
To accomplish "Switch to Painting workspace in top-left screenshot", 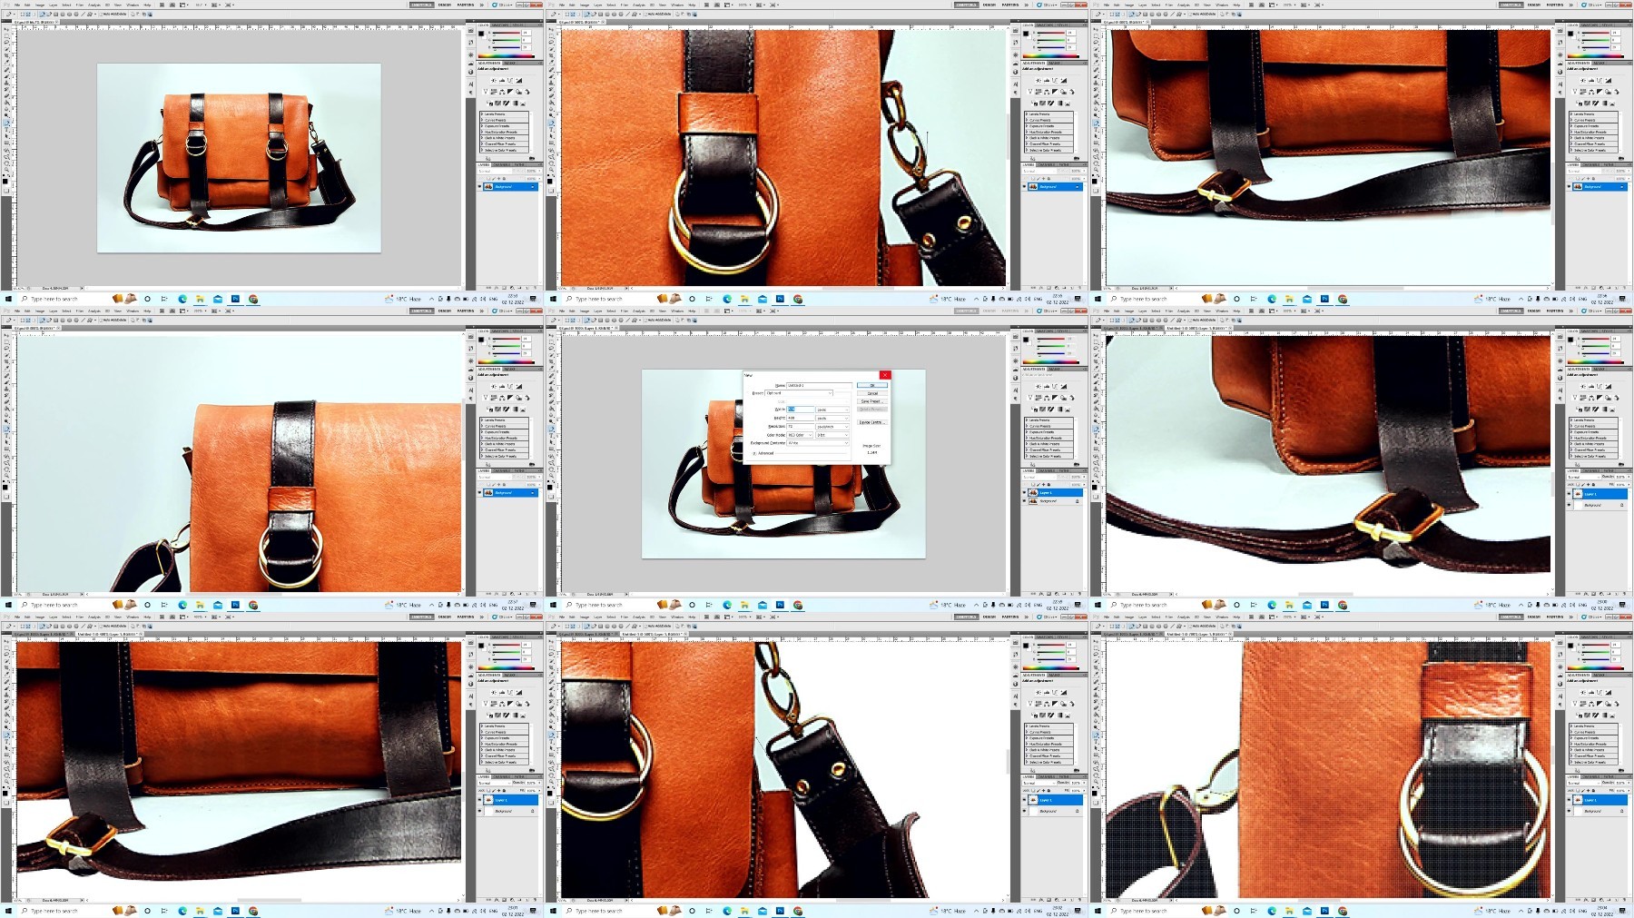I will [x=466, y=5].
